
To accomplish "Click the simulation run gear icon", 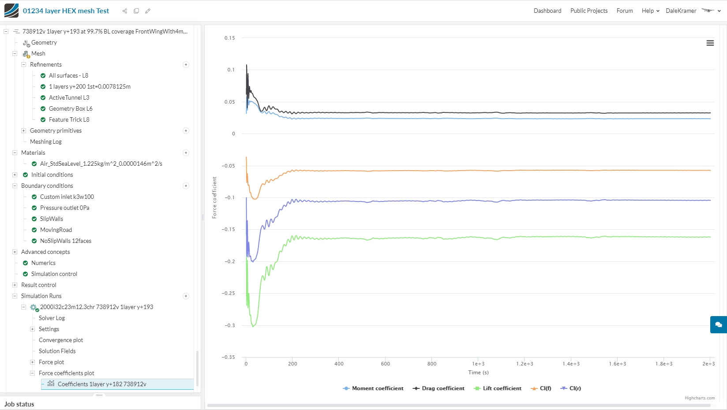I will click(34, 307).
